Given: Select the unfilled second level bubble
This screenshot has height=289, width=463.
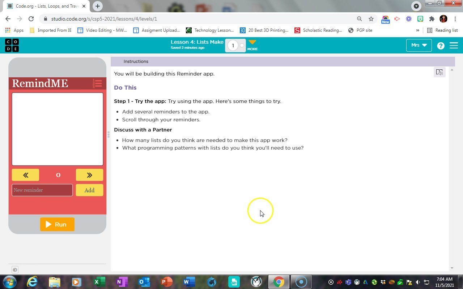Looking at the screenshot, I should coord(242,45).
